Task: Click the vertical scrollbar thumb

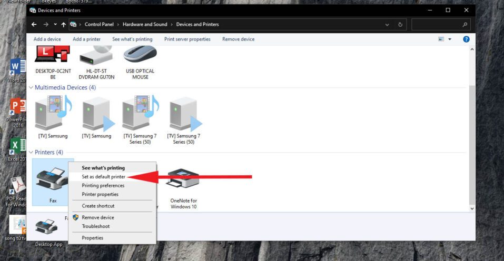Action: point(472,145)
